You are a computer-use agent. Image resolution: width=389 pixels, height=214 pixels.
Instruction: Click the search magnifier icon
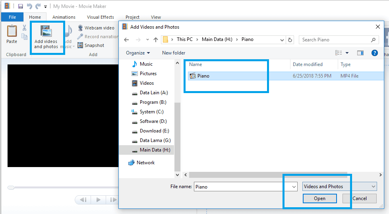tap(373, 40)
